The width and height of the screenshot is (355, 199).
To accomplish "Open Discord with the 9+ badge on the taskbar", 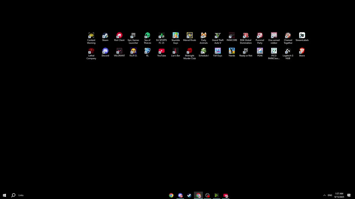I will pos(180,195).
